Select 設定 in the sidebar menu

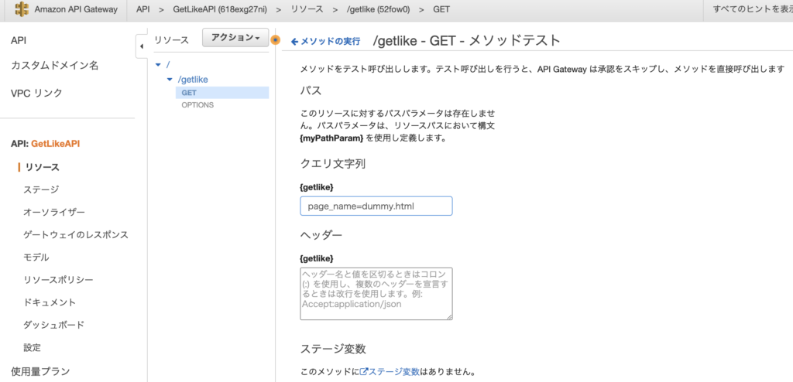click(32, 348)
